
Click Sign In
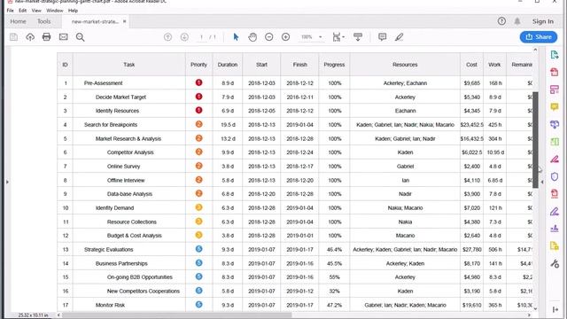(543, 21)
